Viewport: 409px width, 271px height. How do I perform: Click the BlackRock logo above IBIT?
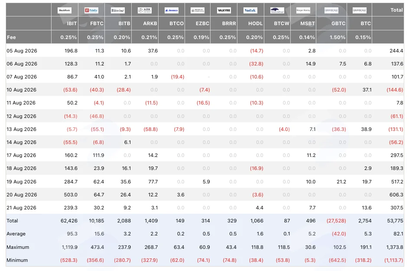65,10
